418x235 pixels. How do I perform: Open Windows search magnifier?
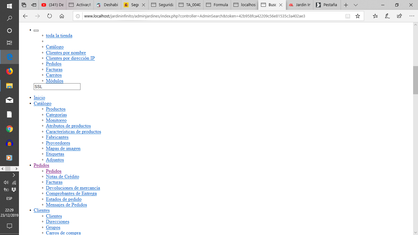coord(9,18)
